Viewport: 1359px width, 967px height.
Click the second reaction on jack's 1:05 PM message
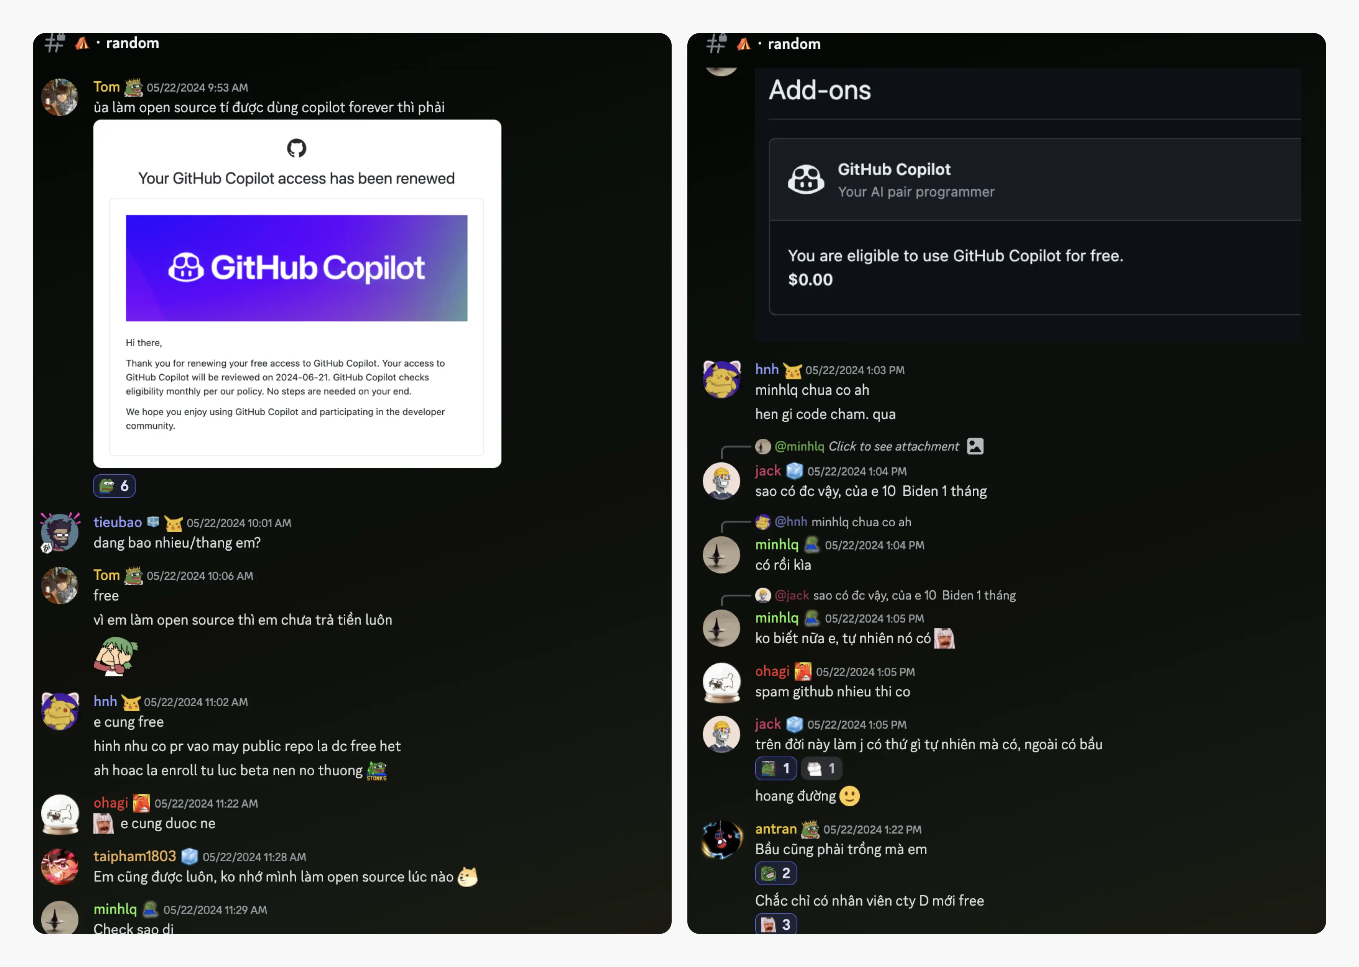[x=821, y=768]
